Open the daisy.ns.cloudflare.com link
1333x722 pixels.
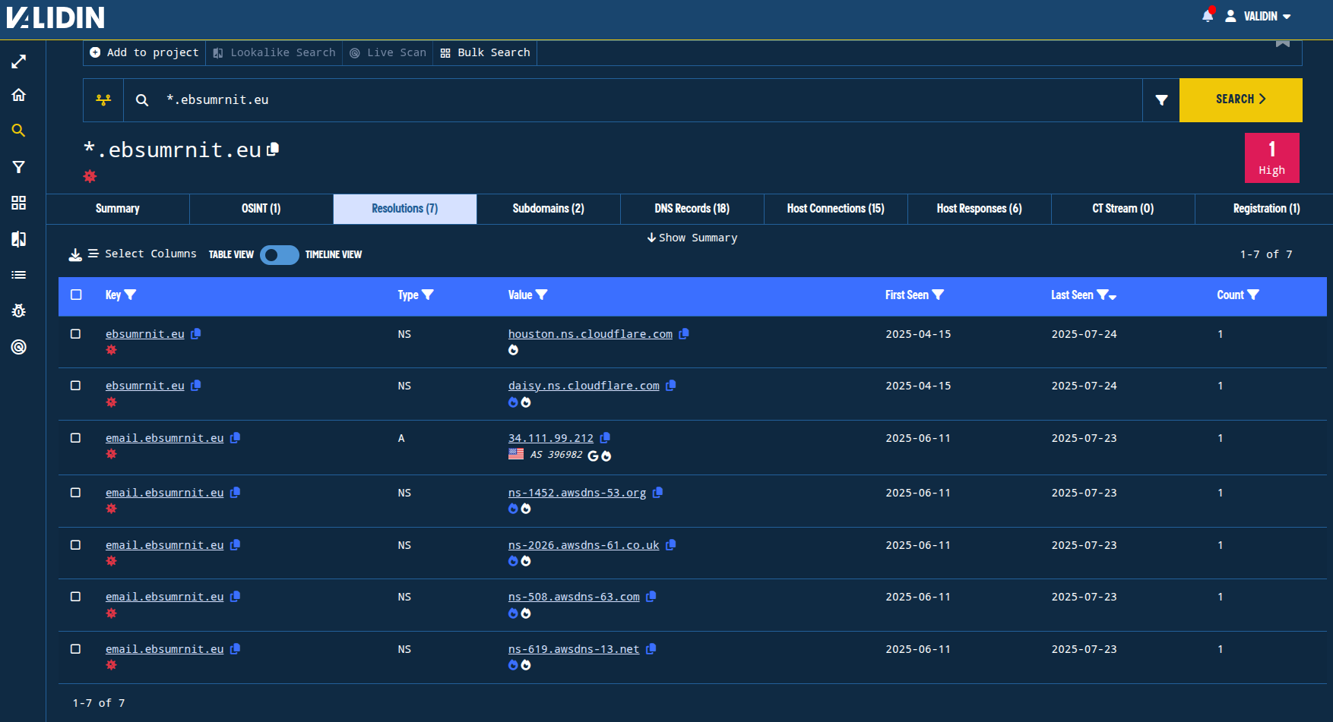click(584, 386)
